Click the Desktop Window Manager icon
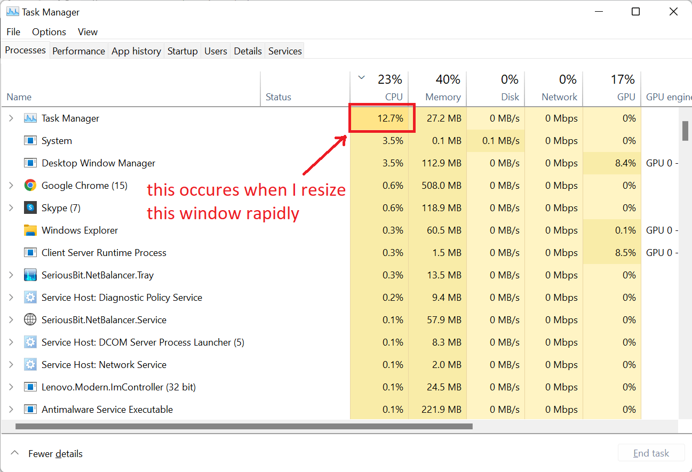This screenshot has width=692, height=472. coord(30,163)
